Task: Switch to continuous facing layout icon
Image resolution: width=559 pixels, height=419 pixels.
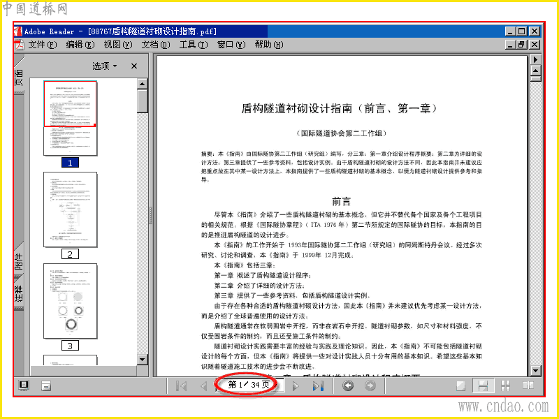Action: [505, 386]
